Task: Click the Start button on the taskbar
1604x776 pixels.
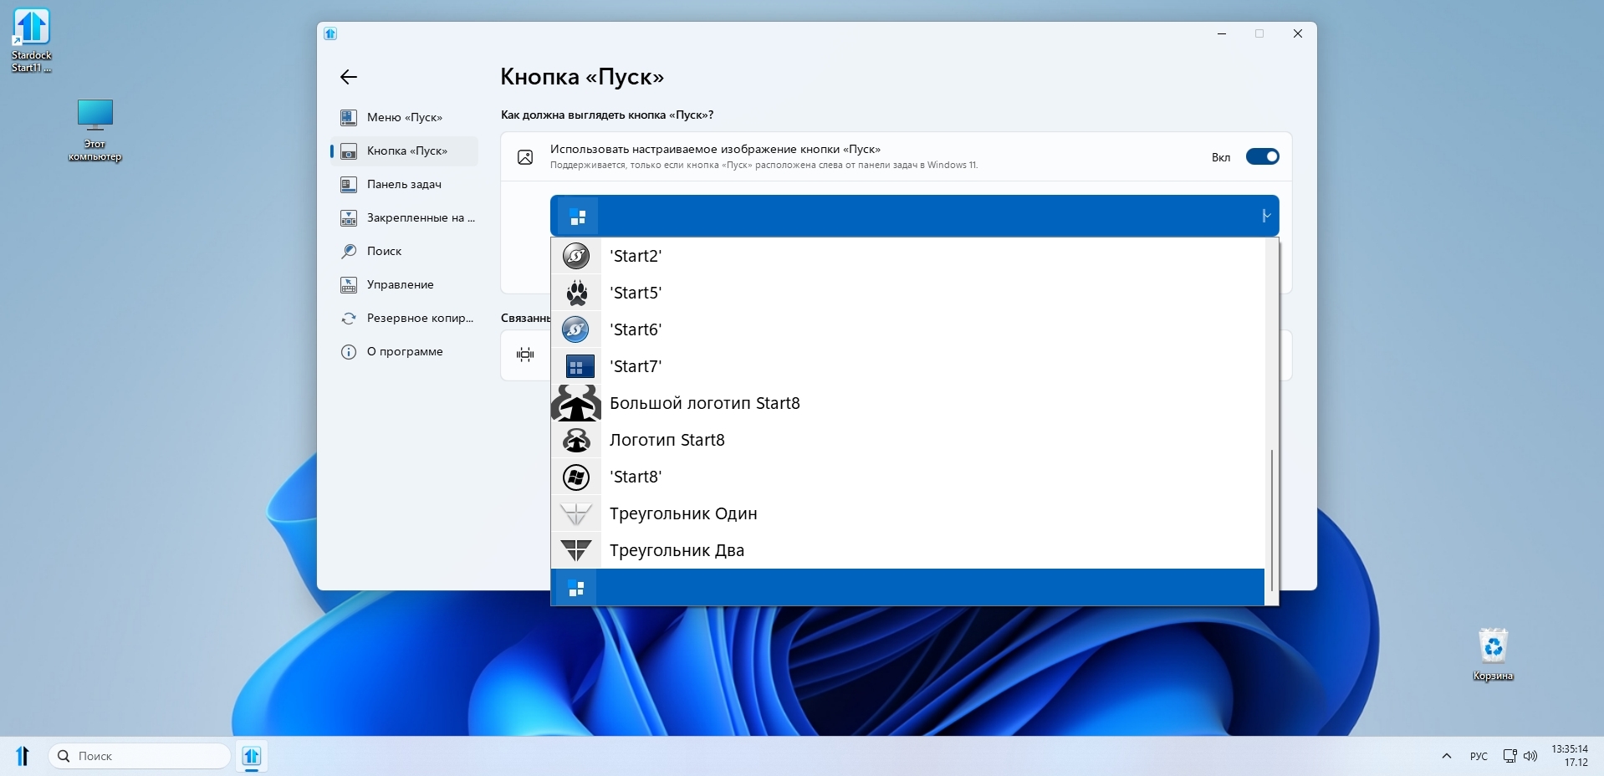Action: pos(23,756)
